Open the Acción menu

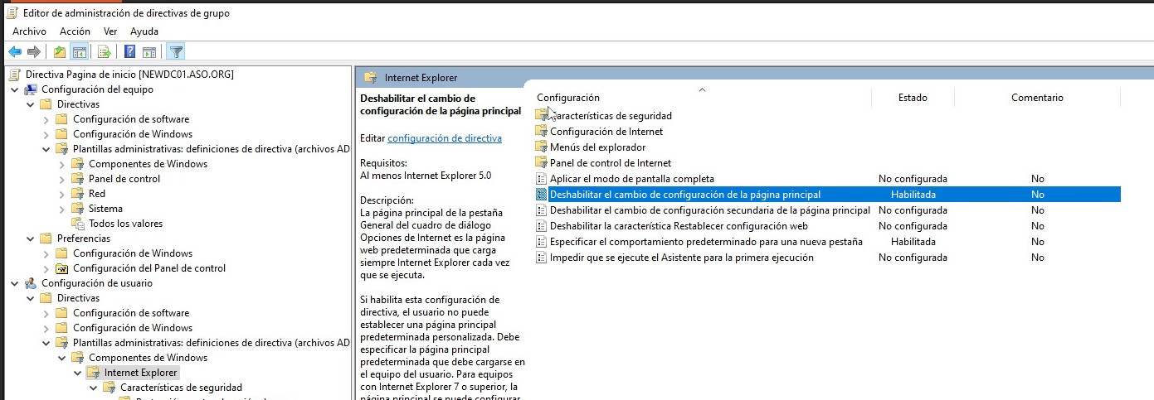point(75,31)
